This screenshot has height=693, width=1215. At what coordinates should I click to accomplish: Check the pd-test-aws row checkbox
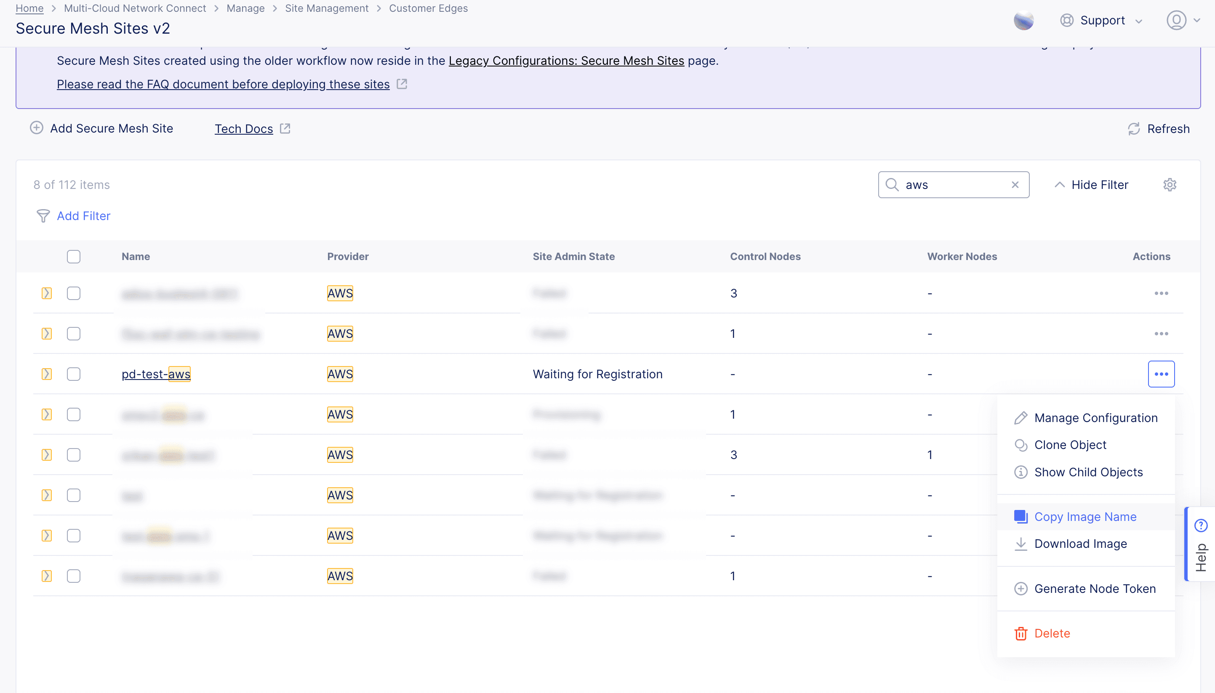(x=73, y=374)
